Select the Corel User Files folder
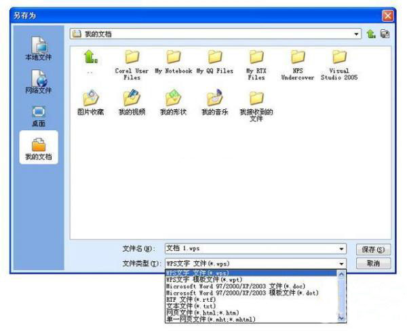 pos(132,65)
